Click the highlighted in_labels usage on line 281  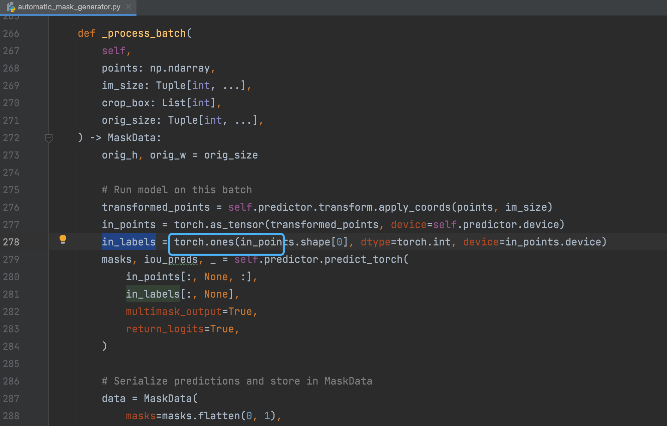click(153, 294)
